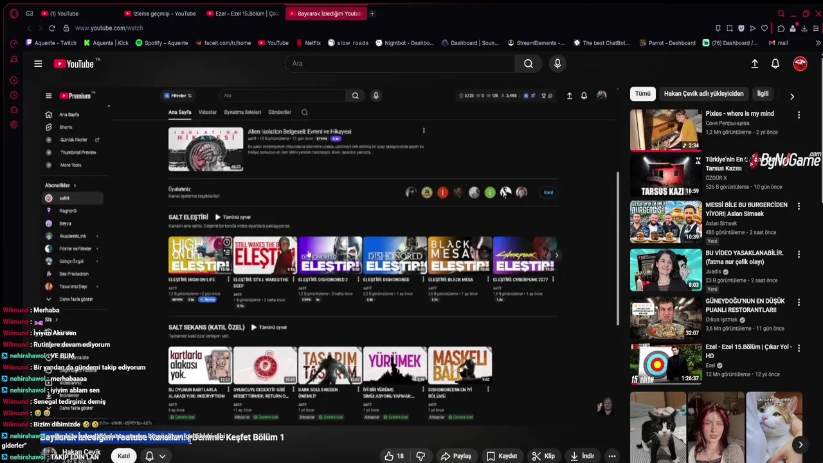Open options for the Messi burger video
The height and width of the screenshot is (463, 823).
click(799, 206)
